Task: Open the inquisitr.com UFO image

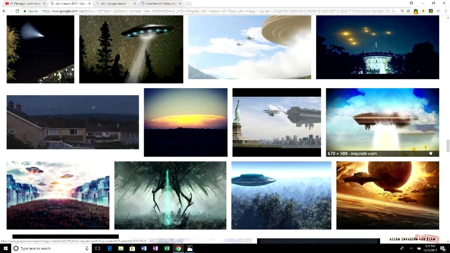Action: 382,122
